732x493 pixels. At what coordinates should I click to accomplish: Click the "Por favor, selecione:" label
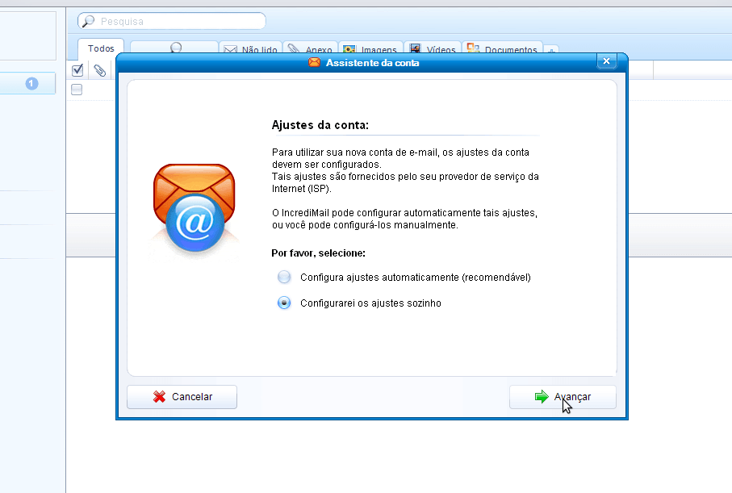point(318,253)
